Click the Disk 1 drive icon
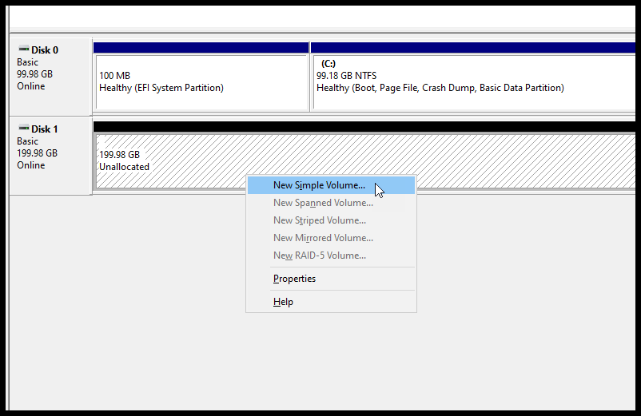 (x=24, y=129)
